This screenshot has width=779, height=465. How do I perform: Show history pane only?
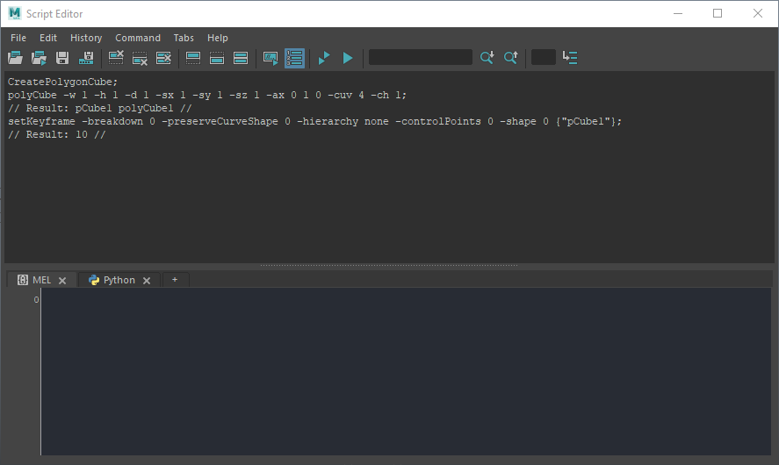[192, 58]
